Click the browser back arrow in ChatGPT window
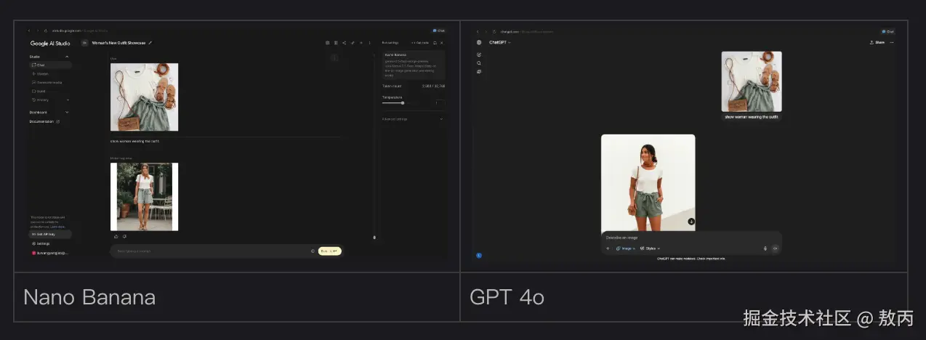 point(478,31)
